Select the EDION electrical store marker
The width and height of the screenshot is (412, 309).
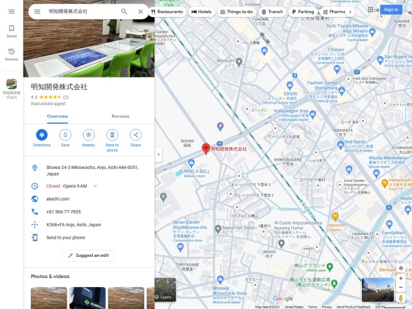click(290, 85)
